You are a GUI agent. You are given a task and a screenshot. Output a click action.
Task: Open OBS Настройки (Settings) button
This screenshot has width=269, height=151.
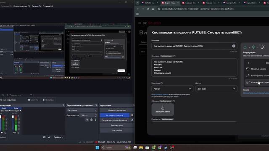tap(117, 130)
